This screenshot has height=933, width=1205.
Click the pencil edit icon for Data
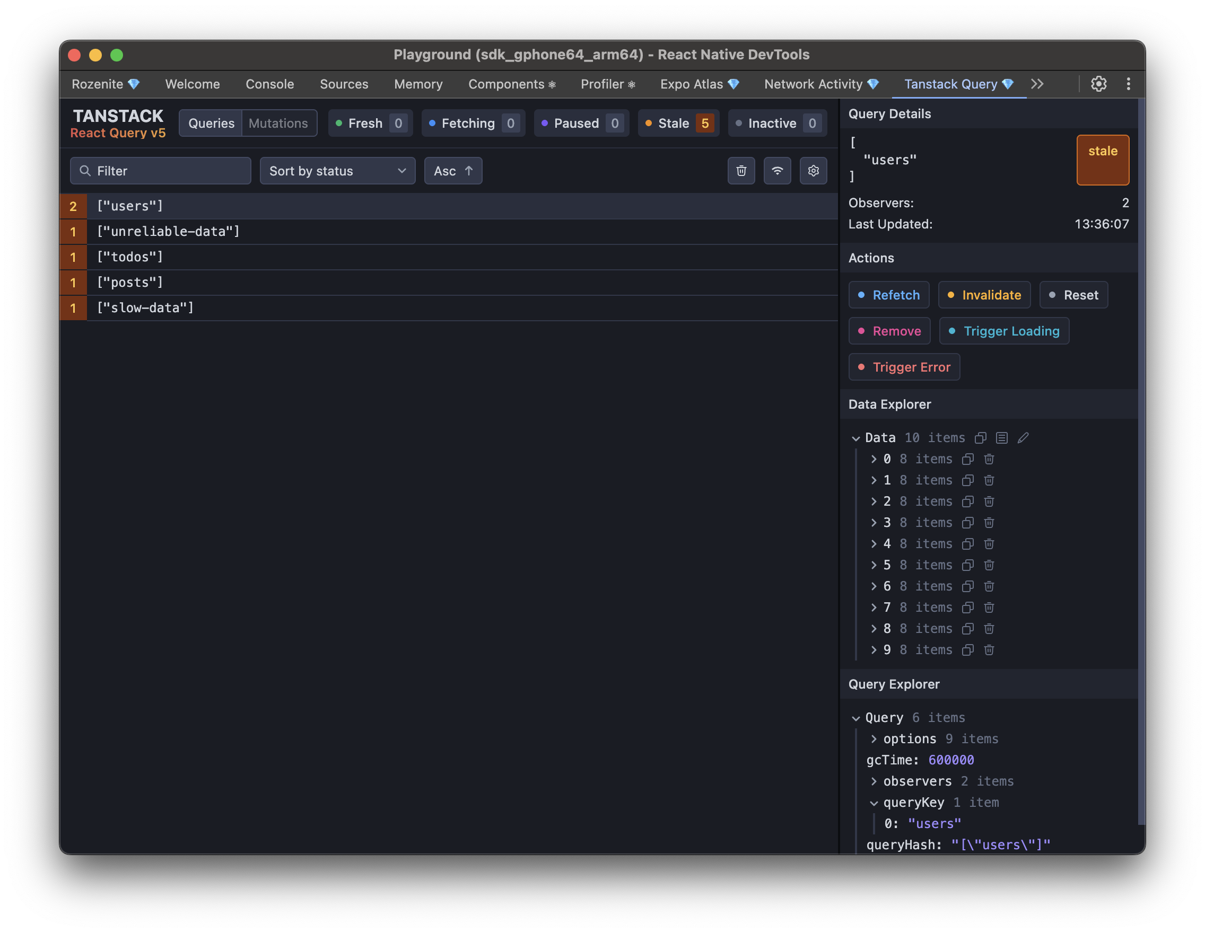[1023, 438]
